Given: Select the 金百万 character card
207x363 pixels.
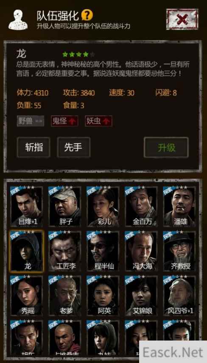Looking at the screenshot, I should point(141,207).
